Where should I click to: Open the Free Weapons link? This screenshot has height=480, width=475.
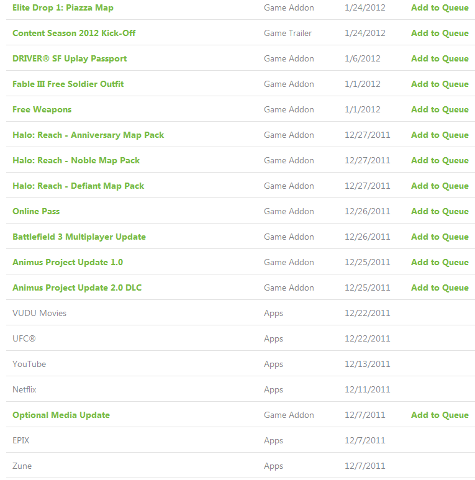pyautogui.click(x=42, y=109)
